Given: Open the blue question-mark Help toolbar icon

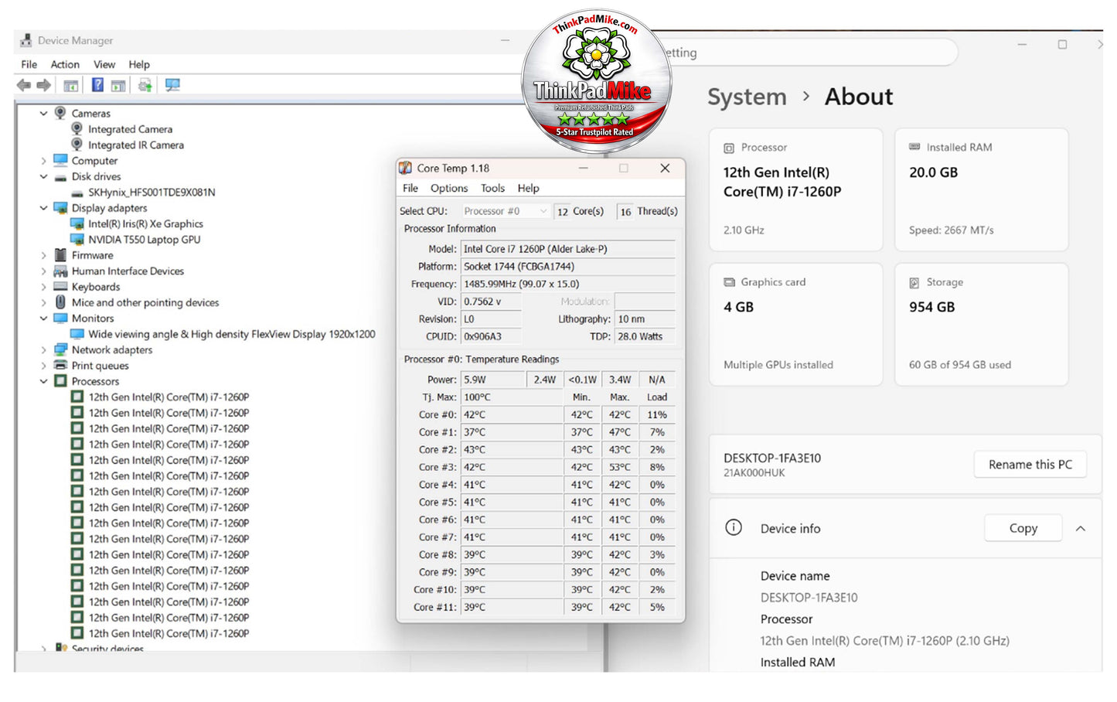Looking at the screenshot, I should pyautogui.click(x=97, y=85).
